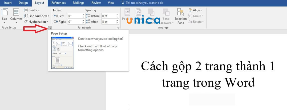Click the Spacing After value field
This screenshot has height=110, width=287.
click(x=108, y=22)
